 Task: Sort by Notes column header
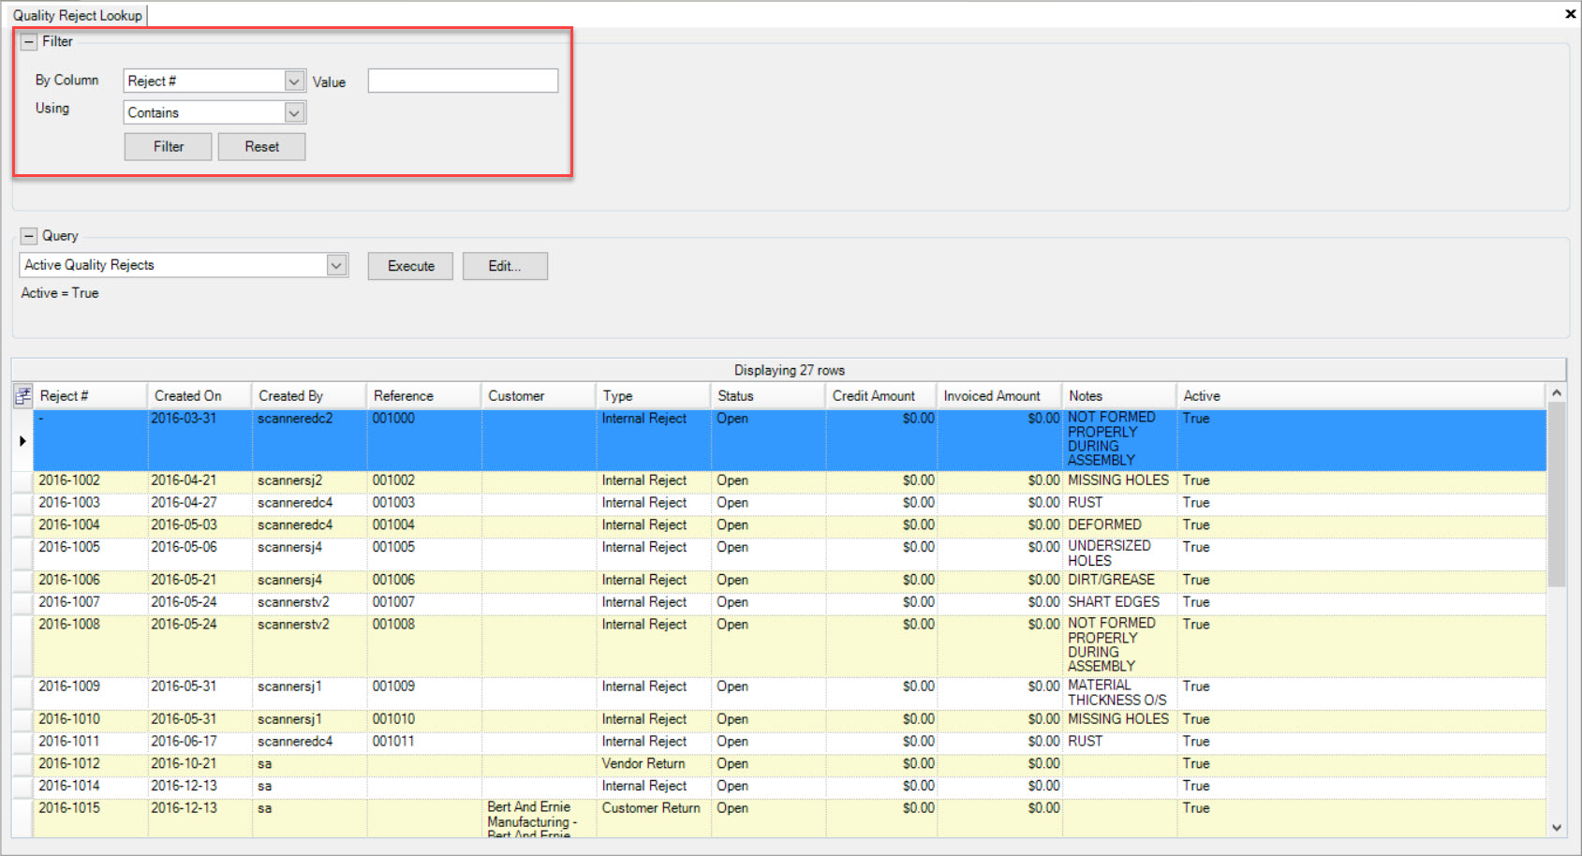coord(1119,396)
